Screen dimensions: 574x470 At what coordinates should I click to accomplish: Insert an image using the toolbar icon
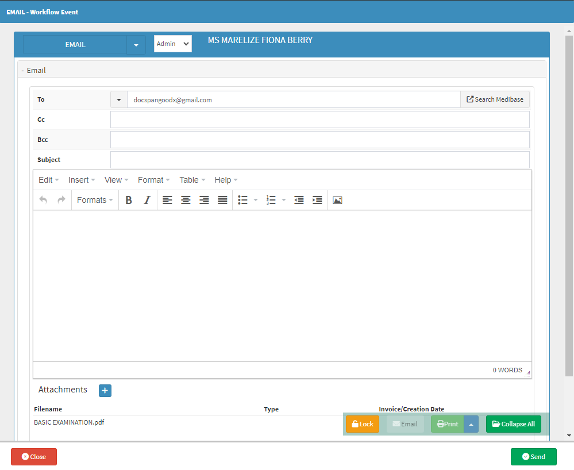pyautogui.click(x=337, y=200)
